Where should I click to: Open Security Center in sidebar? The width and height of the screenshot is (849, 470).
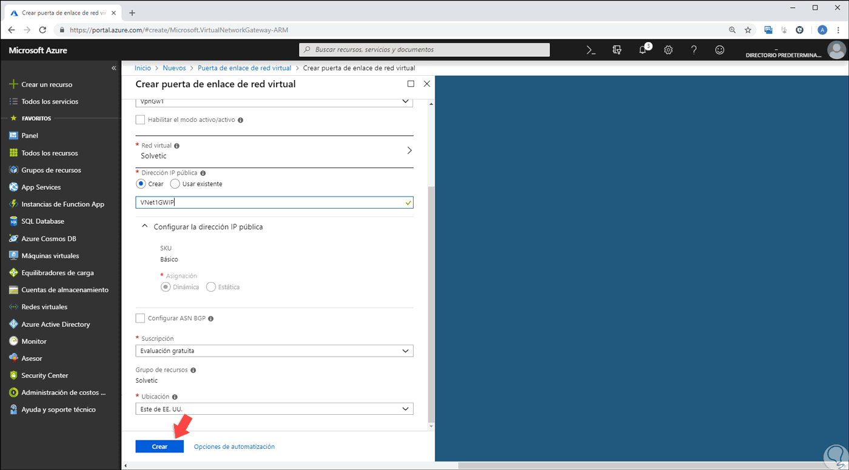pos(45,375)
